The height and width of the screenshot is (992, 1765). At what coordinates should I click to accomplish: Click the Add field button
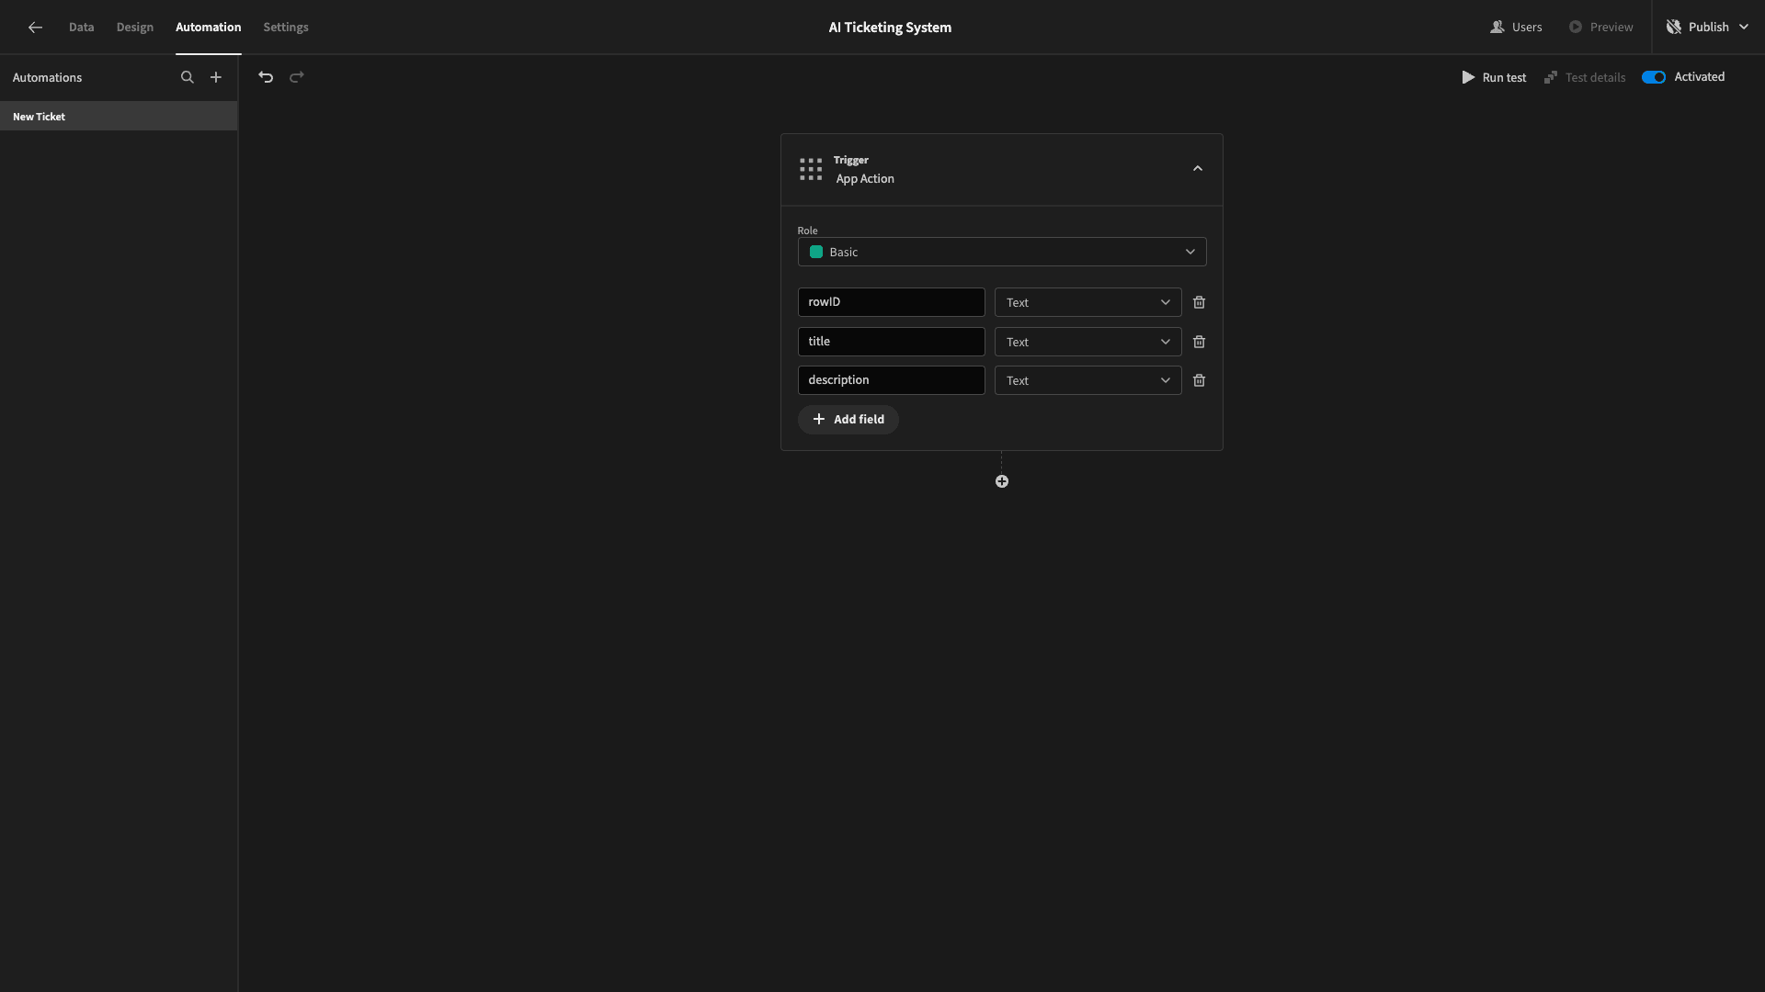(x=848, y=420)
